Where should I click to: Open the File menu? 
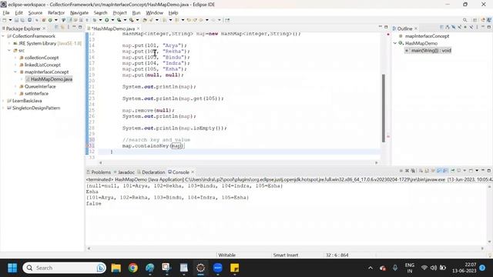(x=6, y=13)
